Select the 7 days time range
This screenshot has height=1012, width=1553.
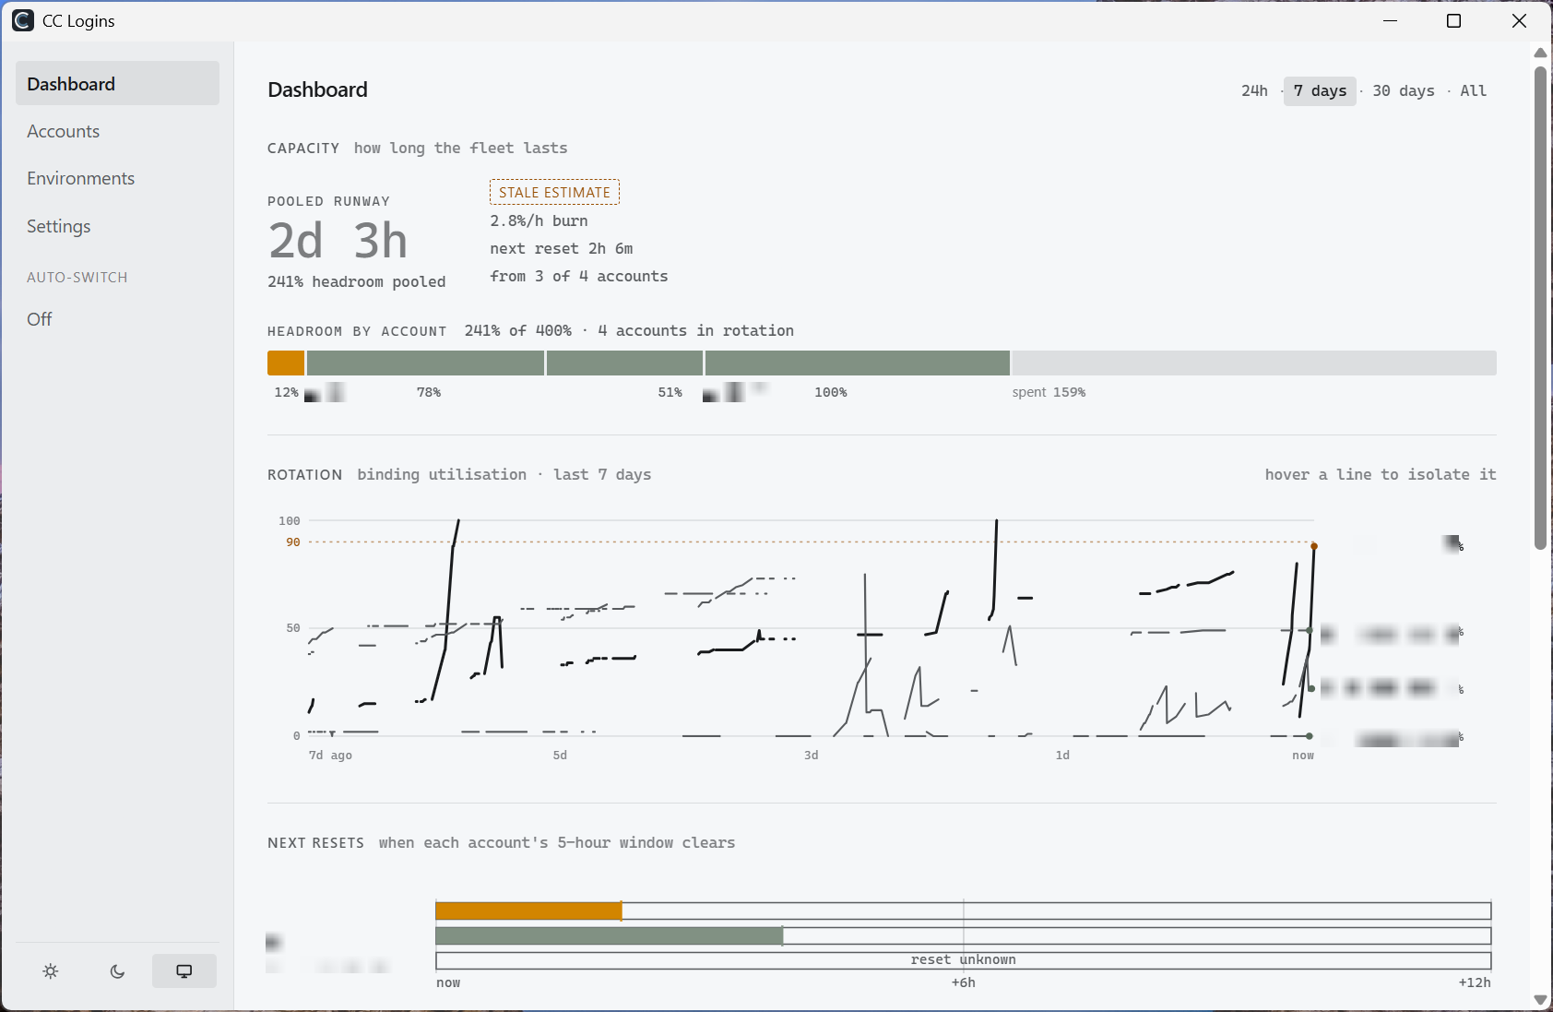coord(1320,90)
